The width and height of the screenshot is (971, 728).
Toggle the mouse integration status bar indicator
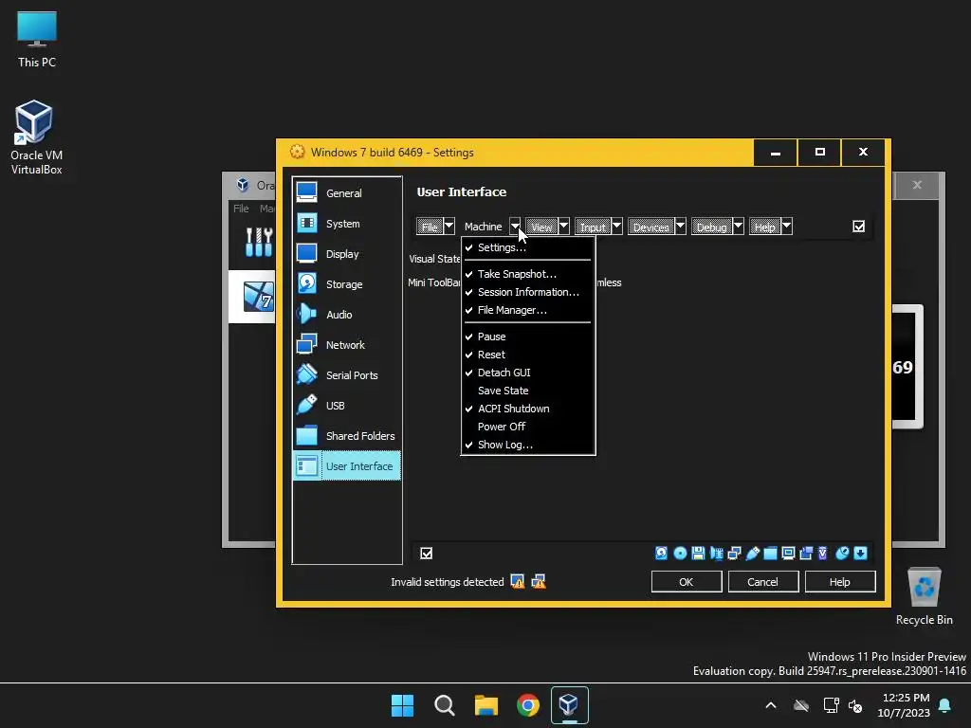842,553
